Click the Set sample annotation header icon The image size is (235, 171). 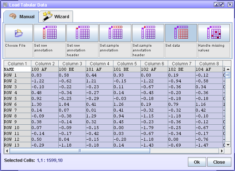(x=148, y=33)
